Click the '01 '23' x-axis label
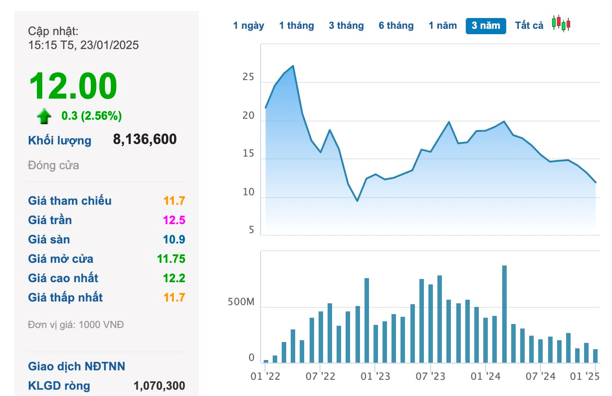The width and height of the screenshot is (612, 396). point(376,376)
